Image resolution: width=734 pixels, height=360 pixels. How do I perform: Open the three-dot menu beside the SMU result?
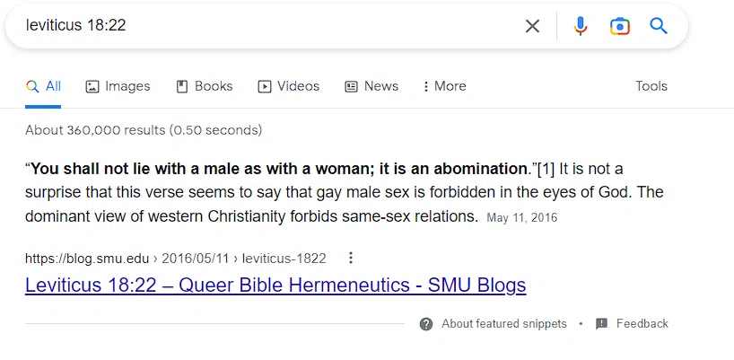pyautogui.click(x=351, y=259)
